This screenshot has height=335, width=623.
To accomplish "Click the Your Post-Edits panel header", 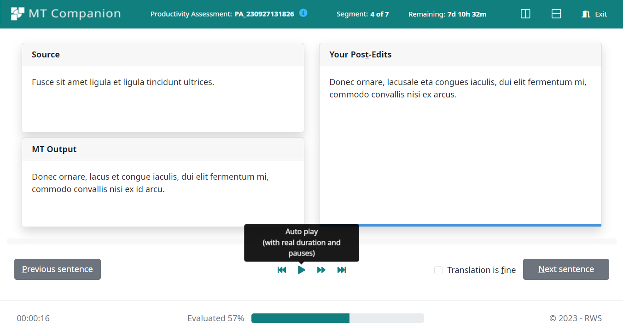I will (460, 55).
